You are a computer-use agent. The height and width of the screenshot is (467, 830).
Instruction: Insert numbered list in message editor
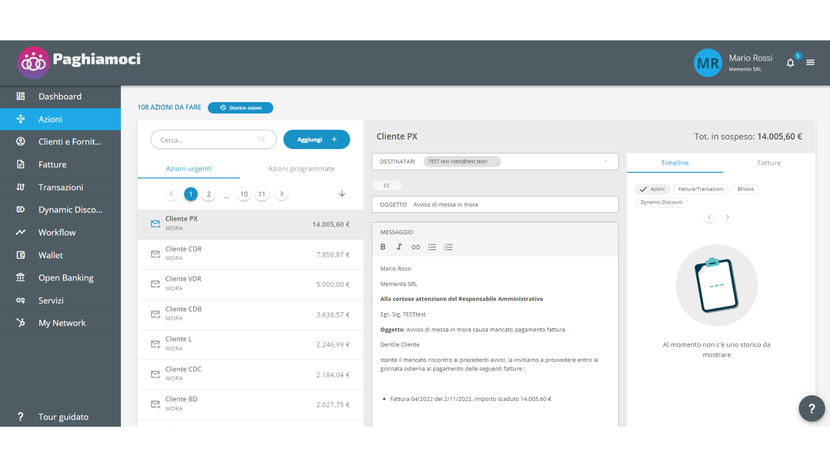(x=448, y=247)
